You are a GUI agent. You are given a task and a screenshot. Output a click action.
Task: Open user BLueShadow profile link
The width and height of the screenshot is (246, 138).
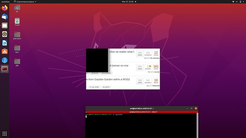pyautogui.click(x=155, y=58)
